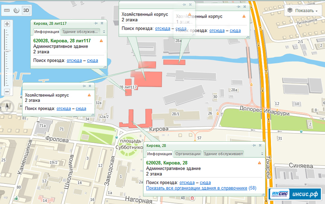Activate the ruler distance measuring tool
The width and height of the screenshot is (325, 204).
pyautogui.click(x=7, y=10)
